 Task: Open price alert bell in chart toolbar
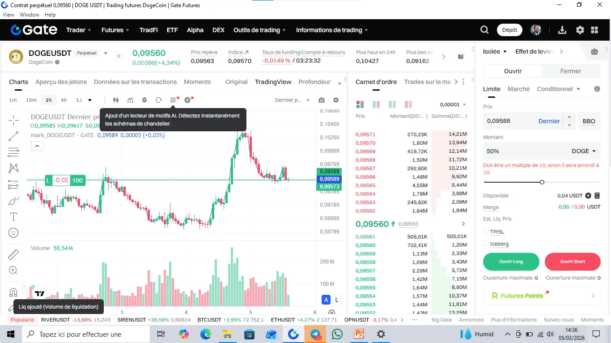pos(144,100)
